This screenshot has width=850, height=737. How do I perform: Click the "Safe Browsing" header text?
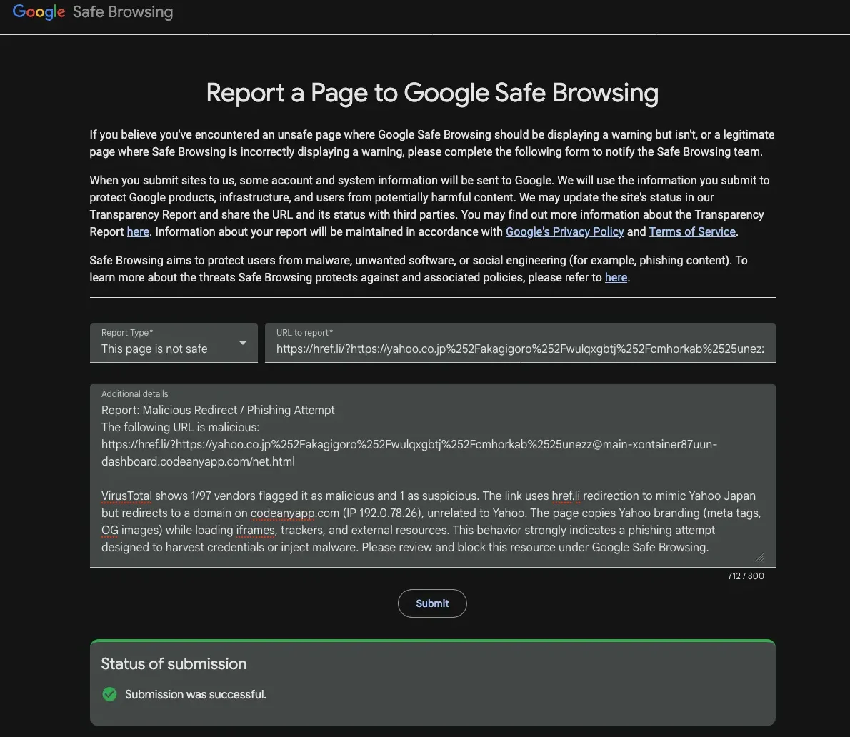(x=123, y=12)
